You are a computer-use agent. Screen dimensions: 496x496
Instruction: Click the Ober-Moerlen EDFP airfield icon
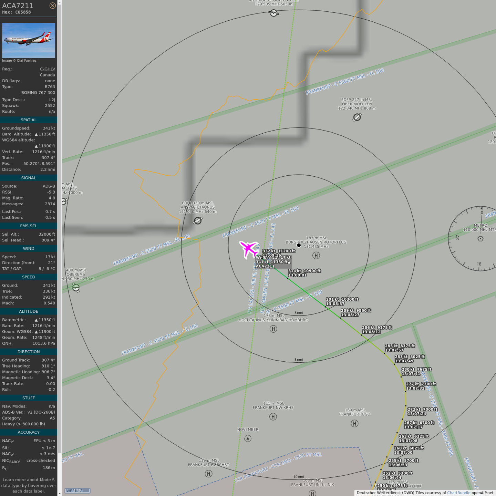tap(357, 117)
